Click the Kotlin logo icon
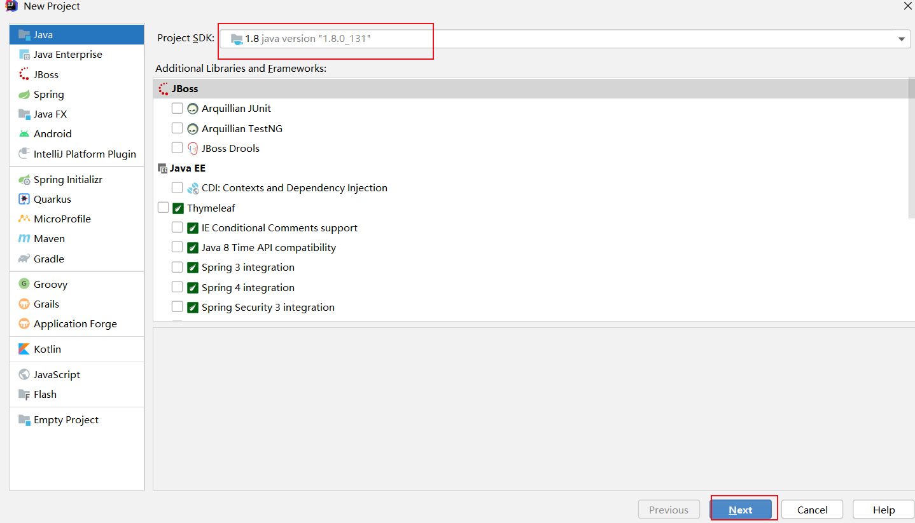Viewport: 915px width, 523px height. [x=24, y=349]
